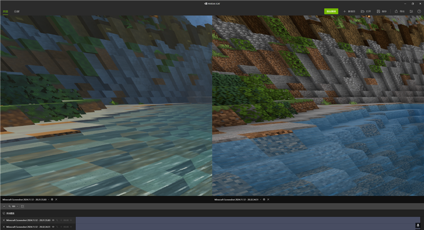
Task: Close the left pane image
Action: [x=56, y=200]
